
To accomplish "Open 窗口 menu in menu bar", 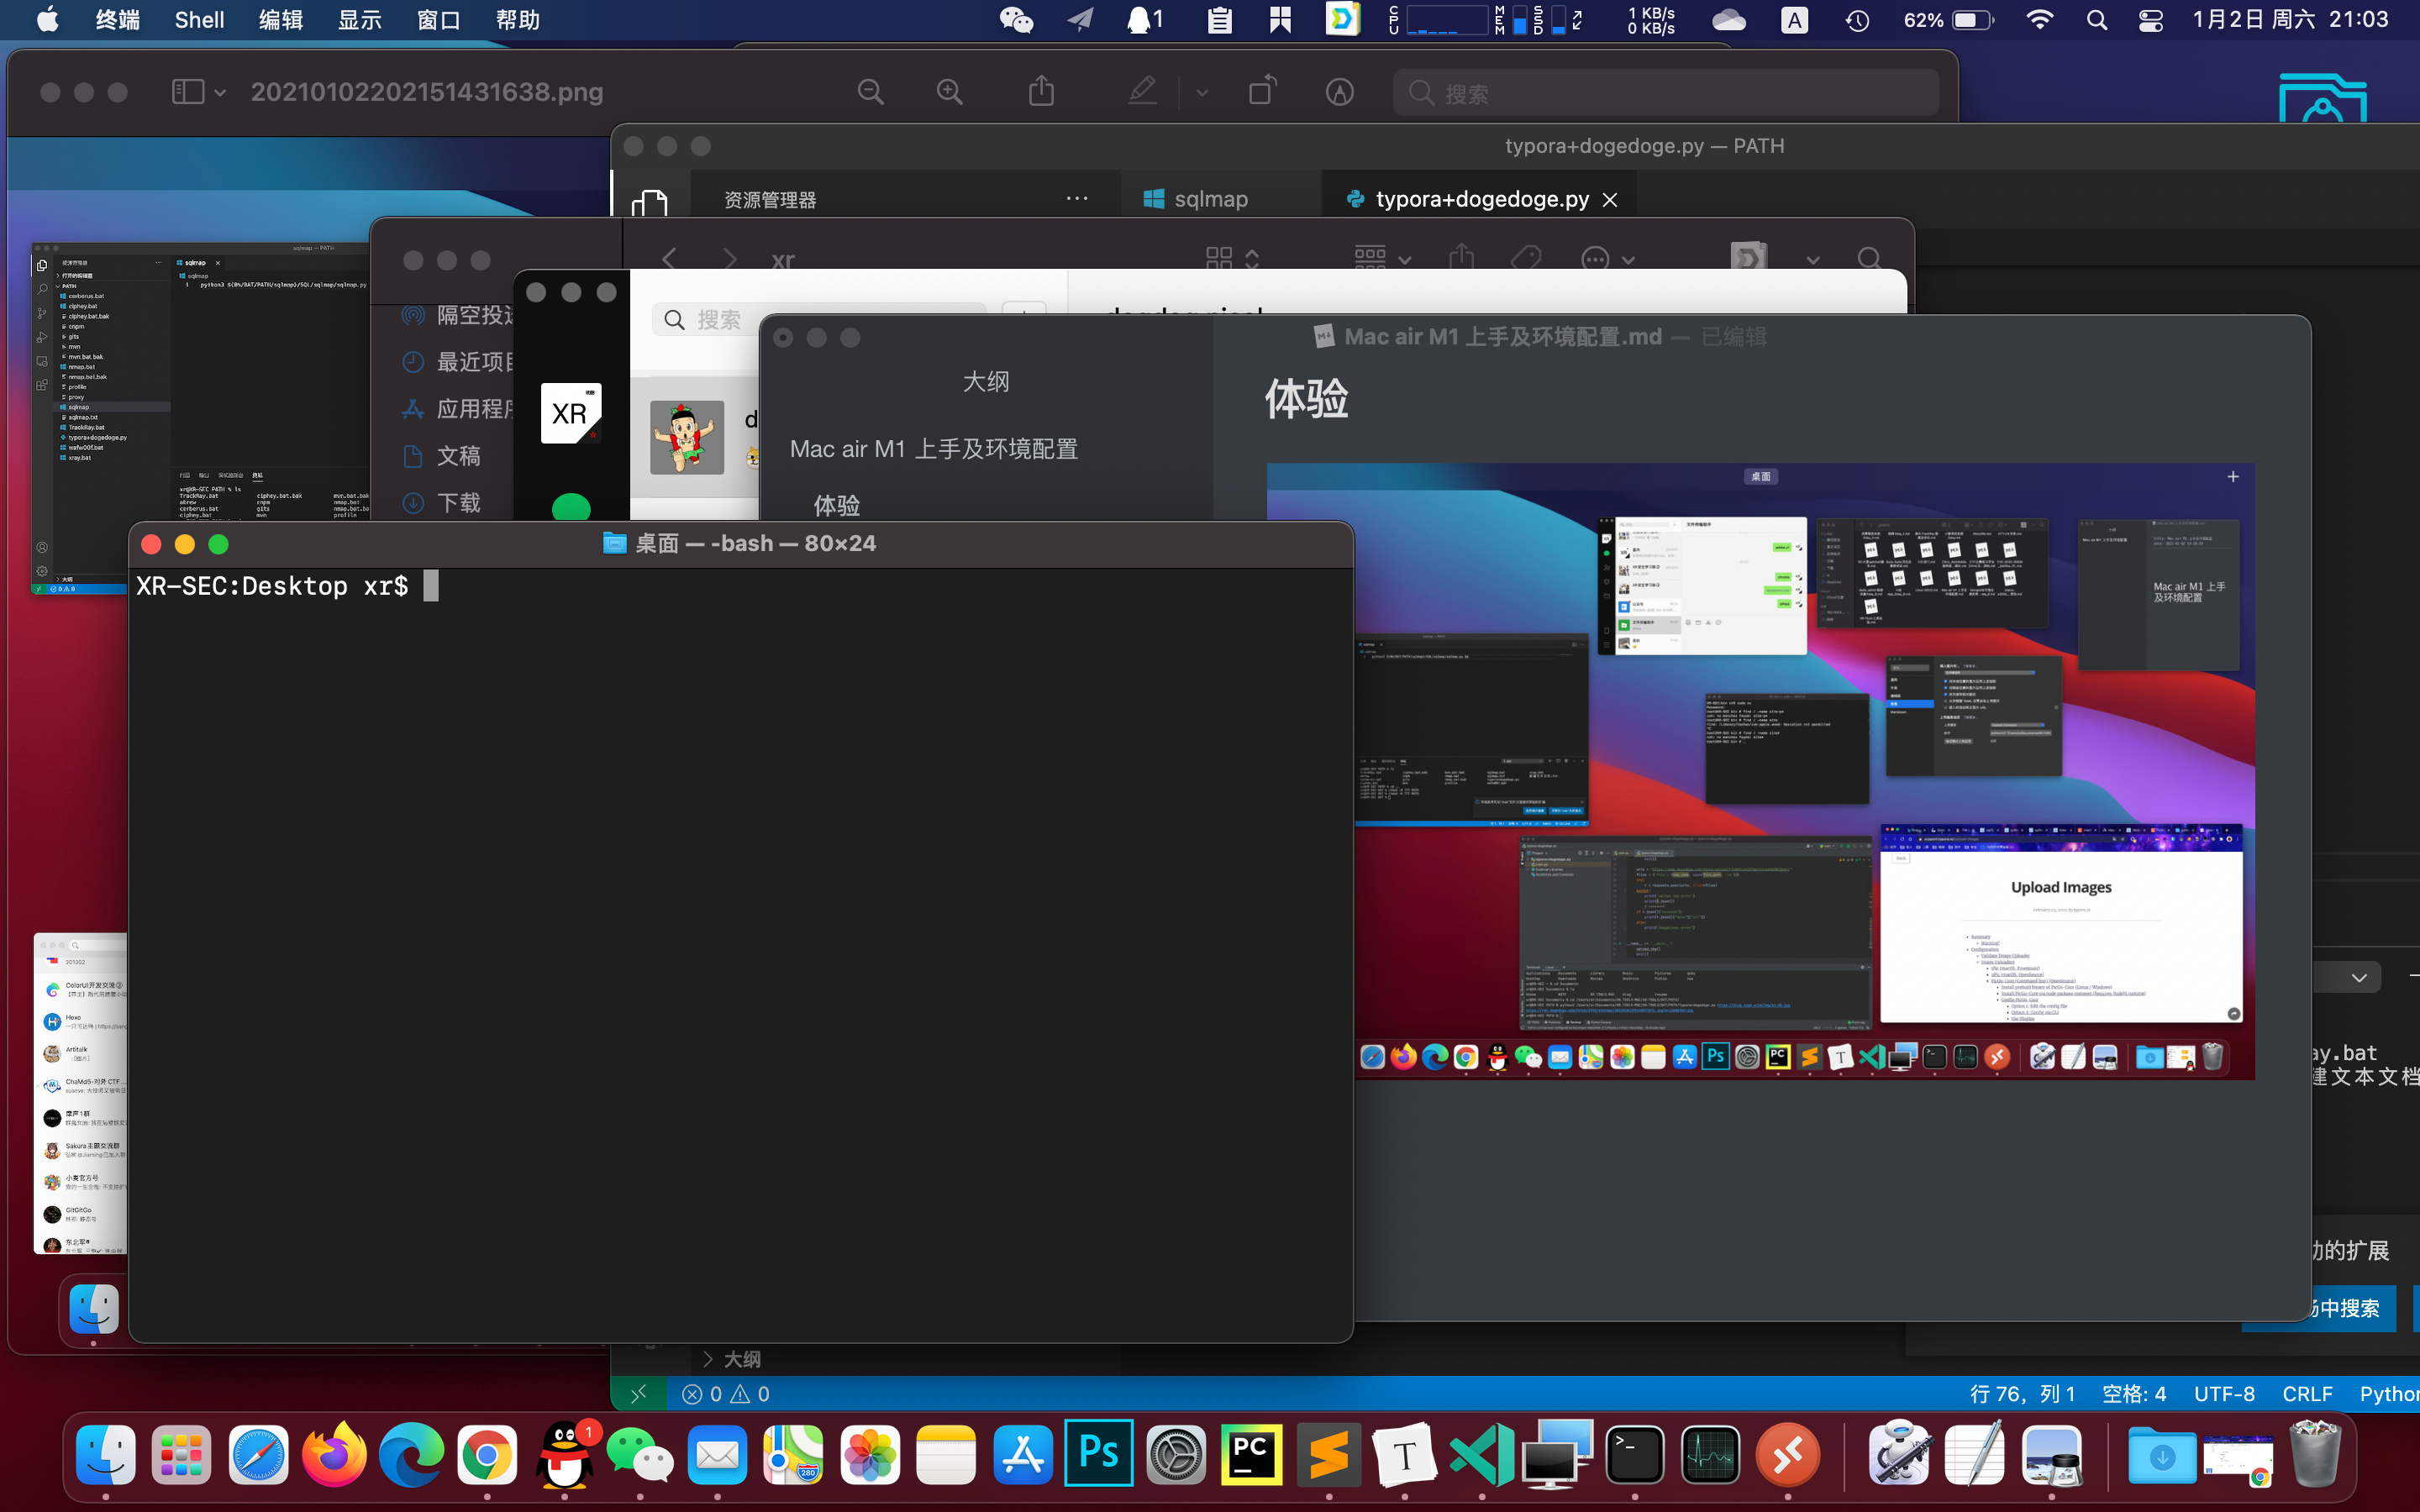I will click(438, 20).
